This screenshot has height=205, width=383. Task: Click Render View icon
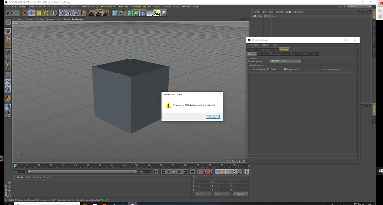(x=92, y=13)
